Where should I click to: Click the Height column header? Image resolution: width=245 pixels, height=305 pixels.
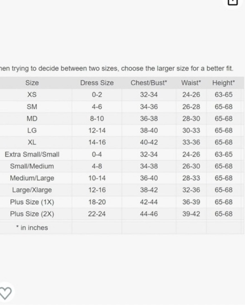pos(224,83)
